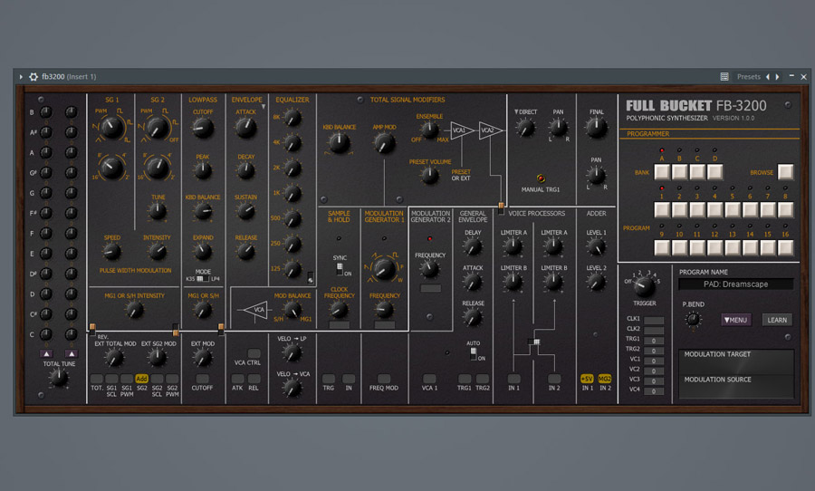Select Bank A in the programmer
The width and height of the screenshot is (815, 491).
coord(663,172)
